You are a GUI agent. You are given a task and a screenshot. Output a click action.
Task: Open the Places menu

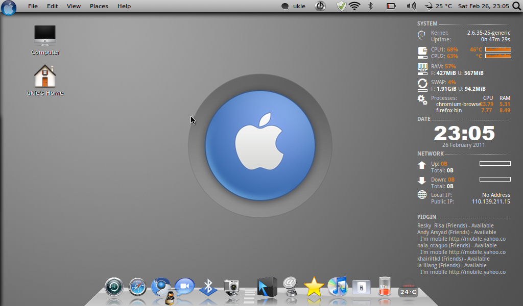click(x=99, y=6)
